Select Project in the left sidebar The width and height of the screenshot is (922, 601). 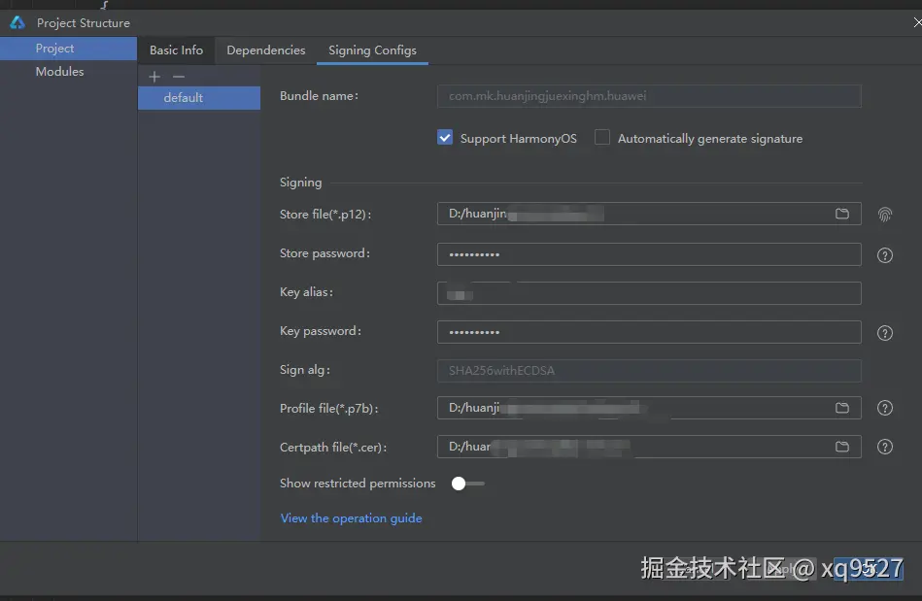pyautogui.click(x=68, y=49)
